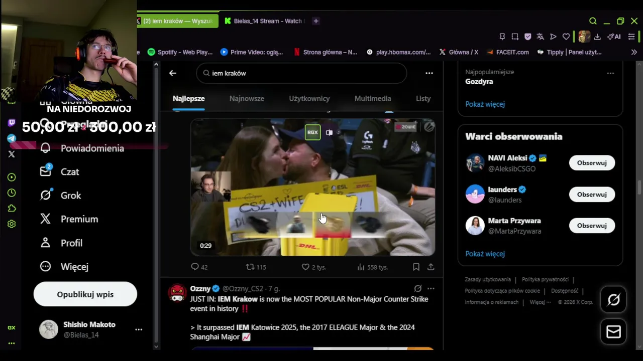Image resolution: width=643 pixels, height=361 pixels.
Task: Open extensions cube icon in GX sidebar
Action: (12, 208)
